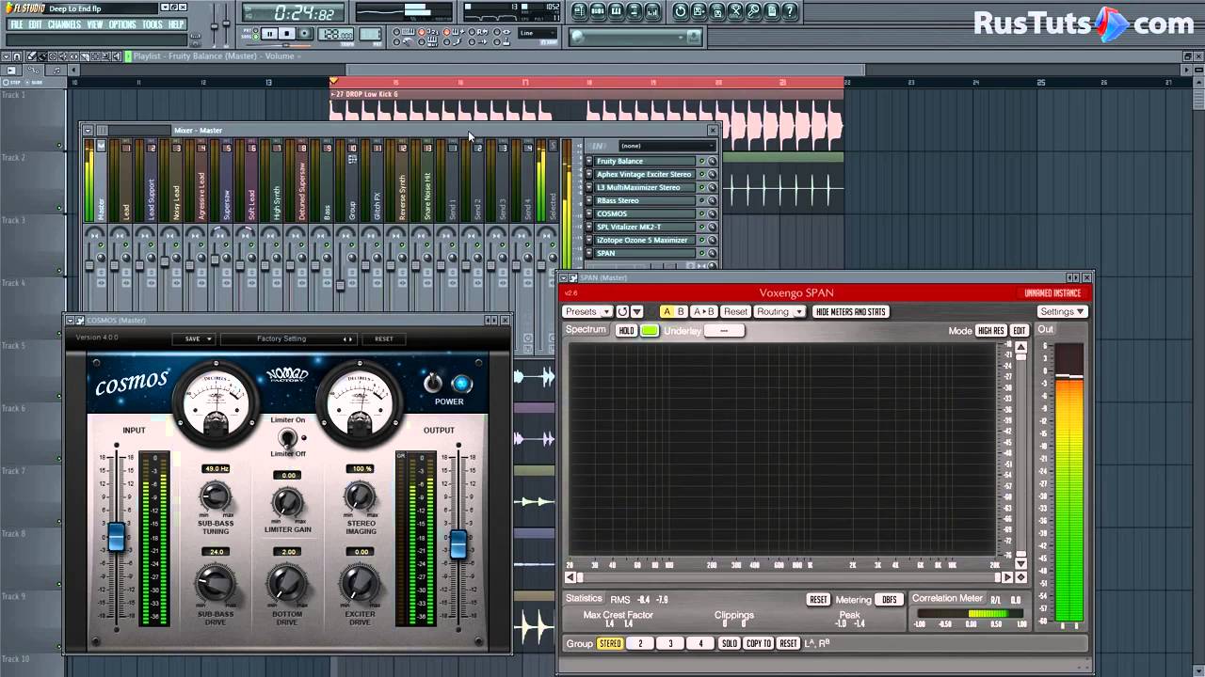Click the save project icon in top toolbar

(699, 11)
